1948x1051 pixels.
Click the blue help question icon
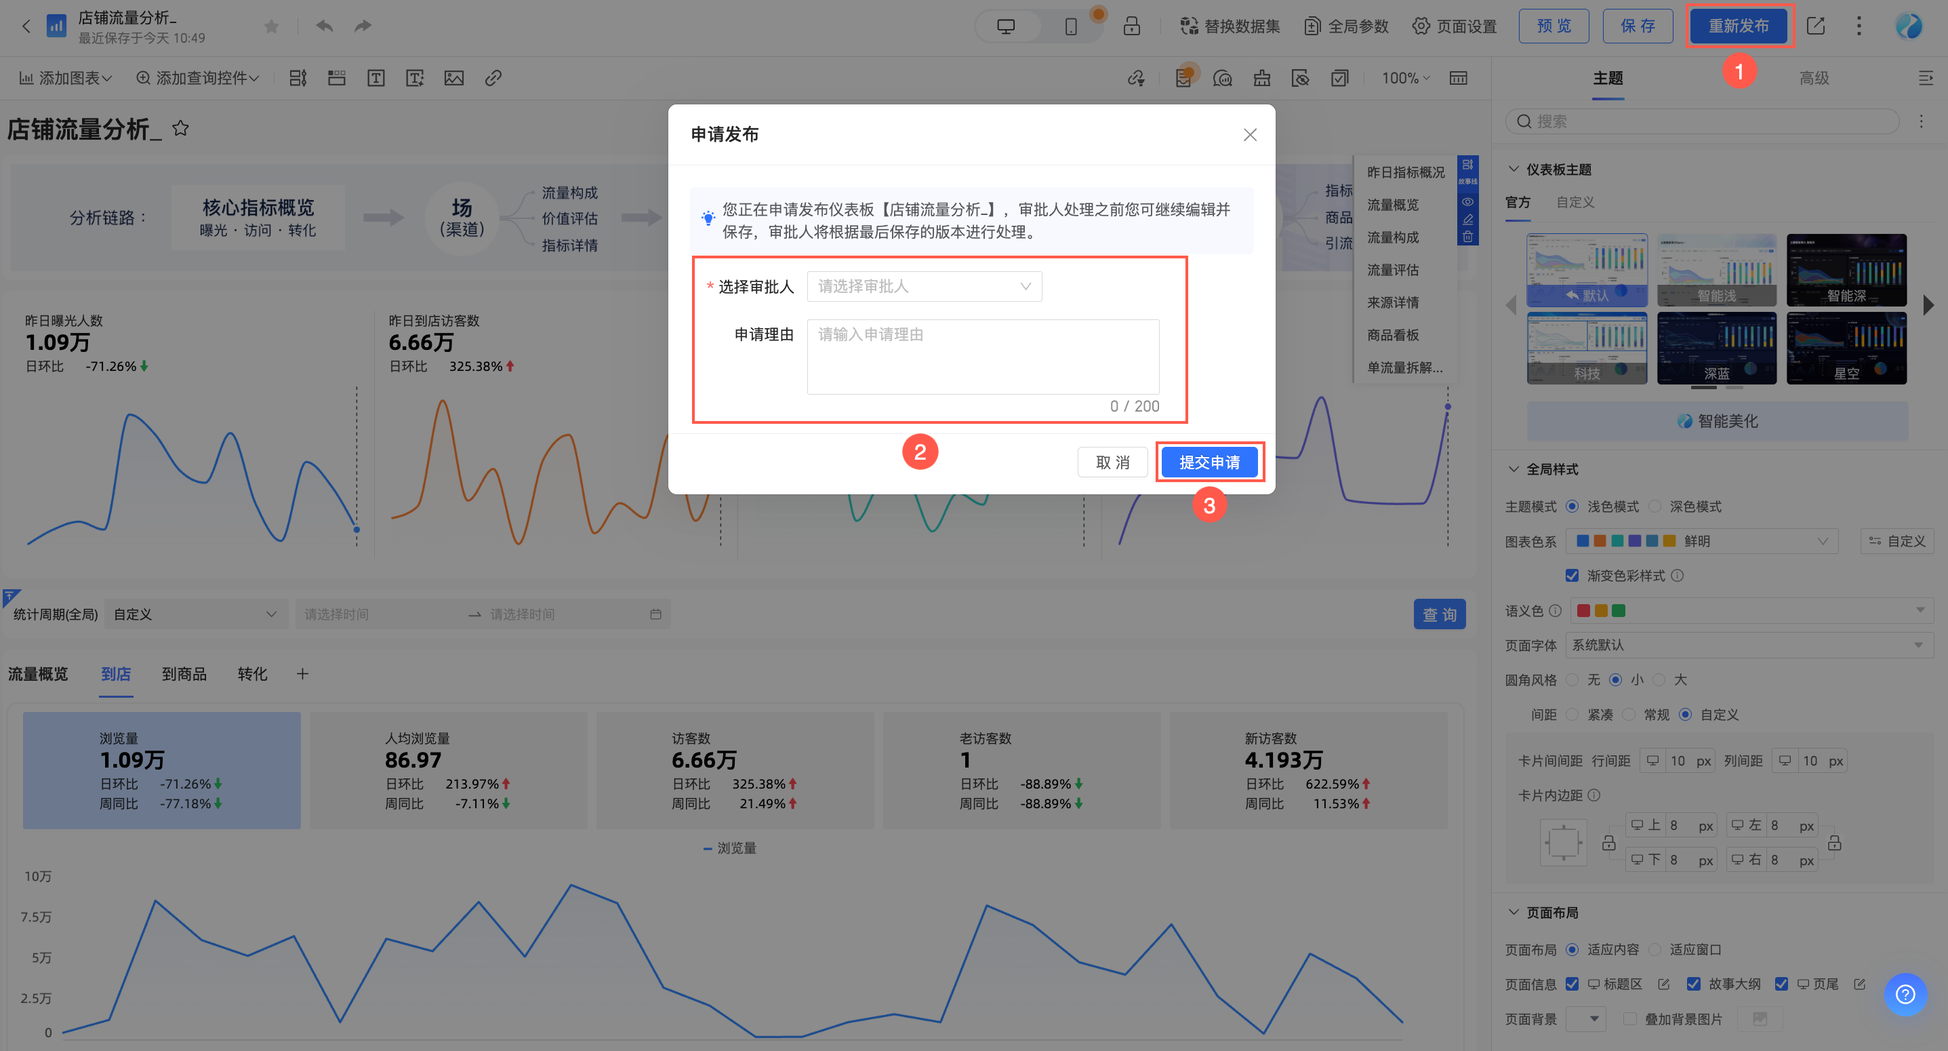(1905, 993)
